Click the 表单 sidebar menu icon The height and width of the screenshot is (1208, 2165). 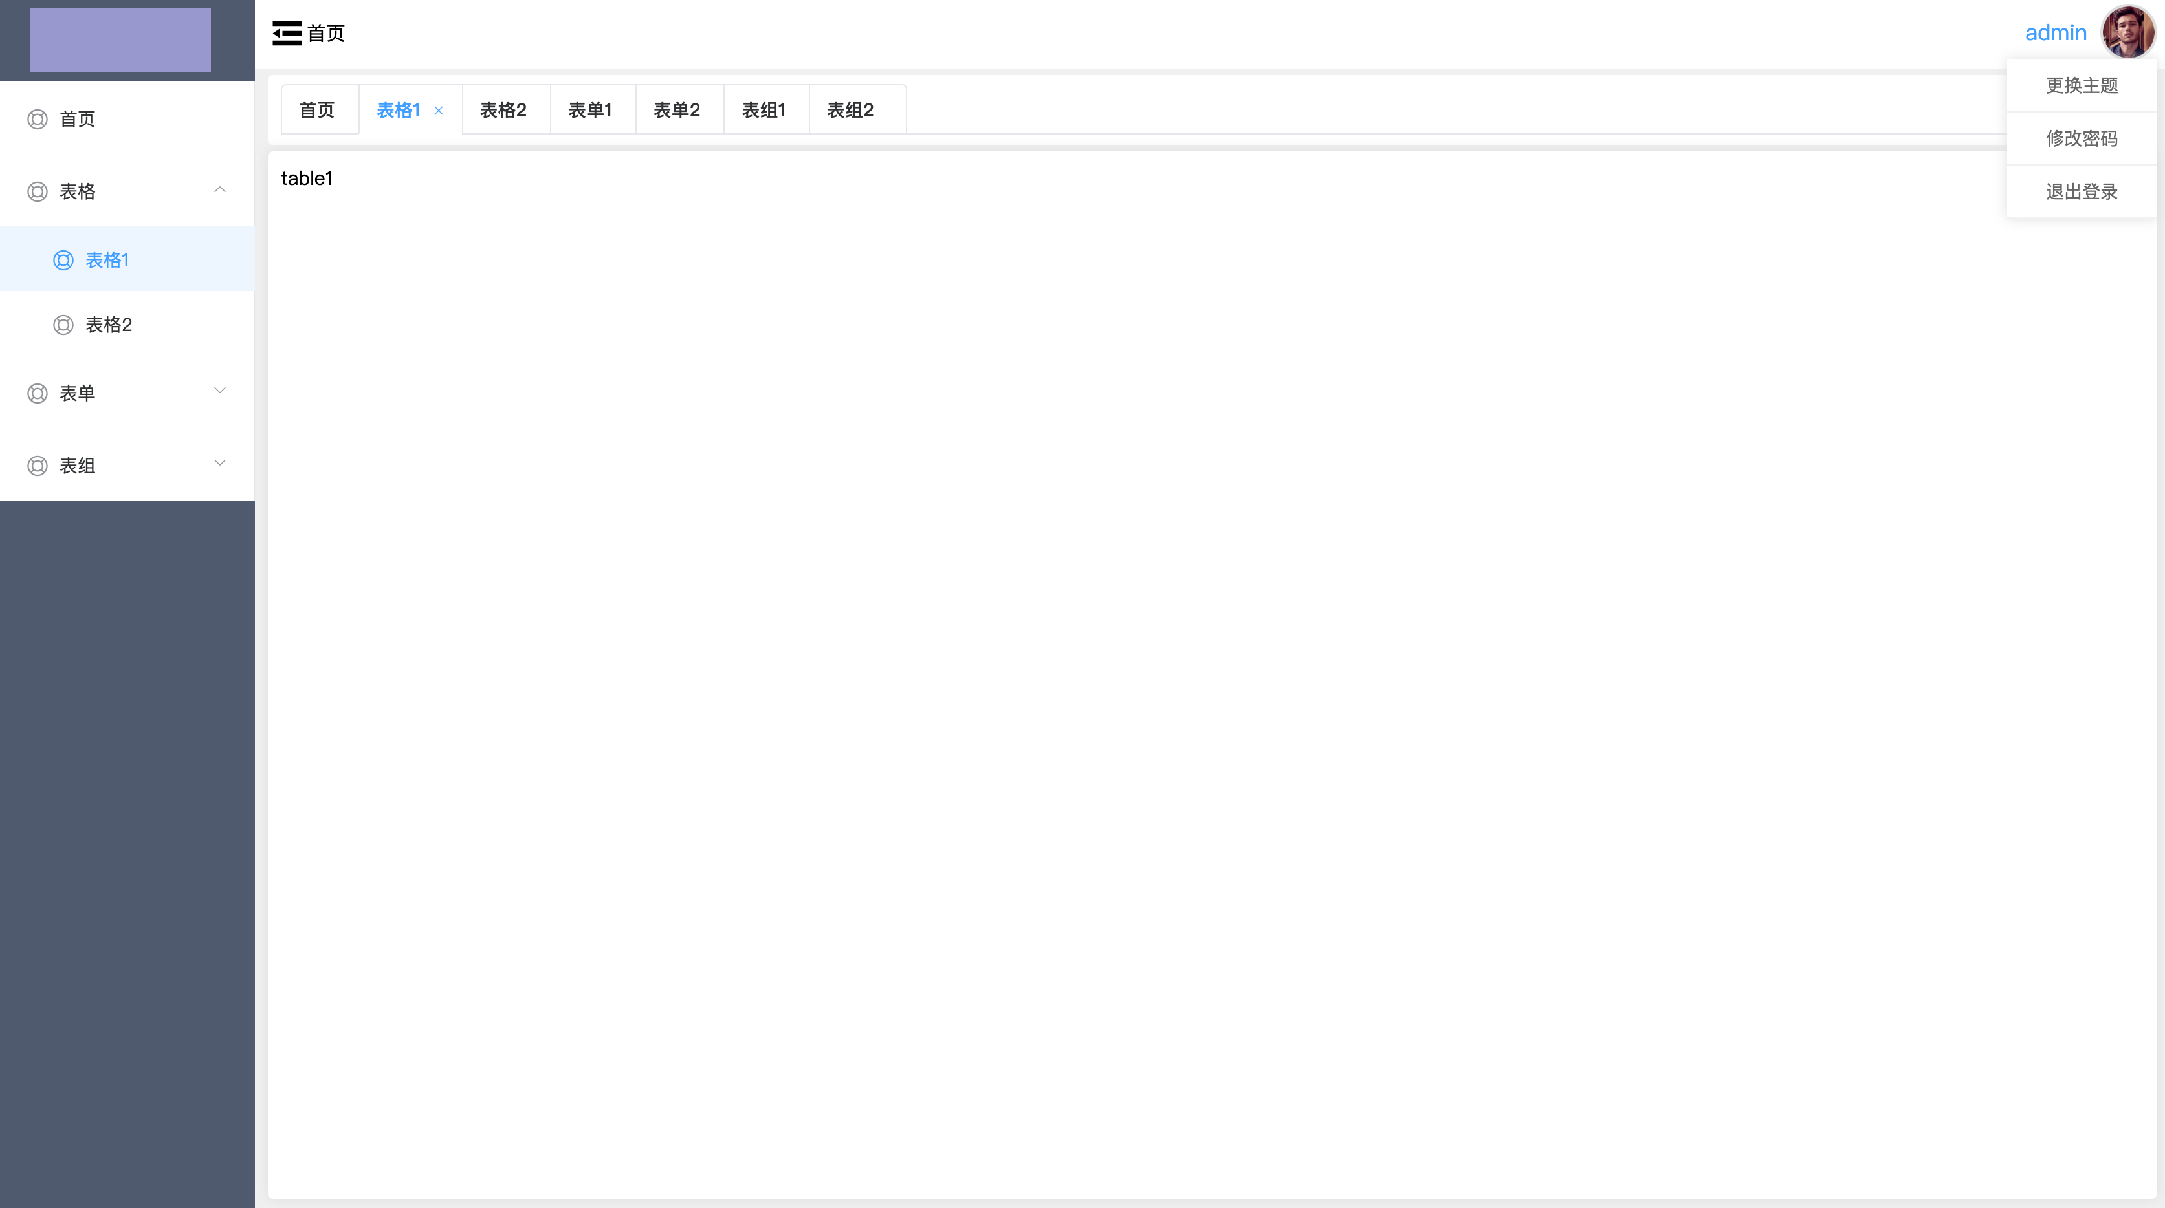click(38, 393)
